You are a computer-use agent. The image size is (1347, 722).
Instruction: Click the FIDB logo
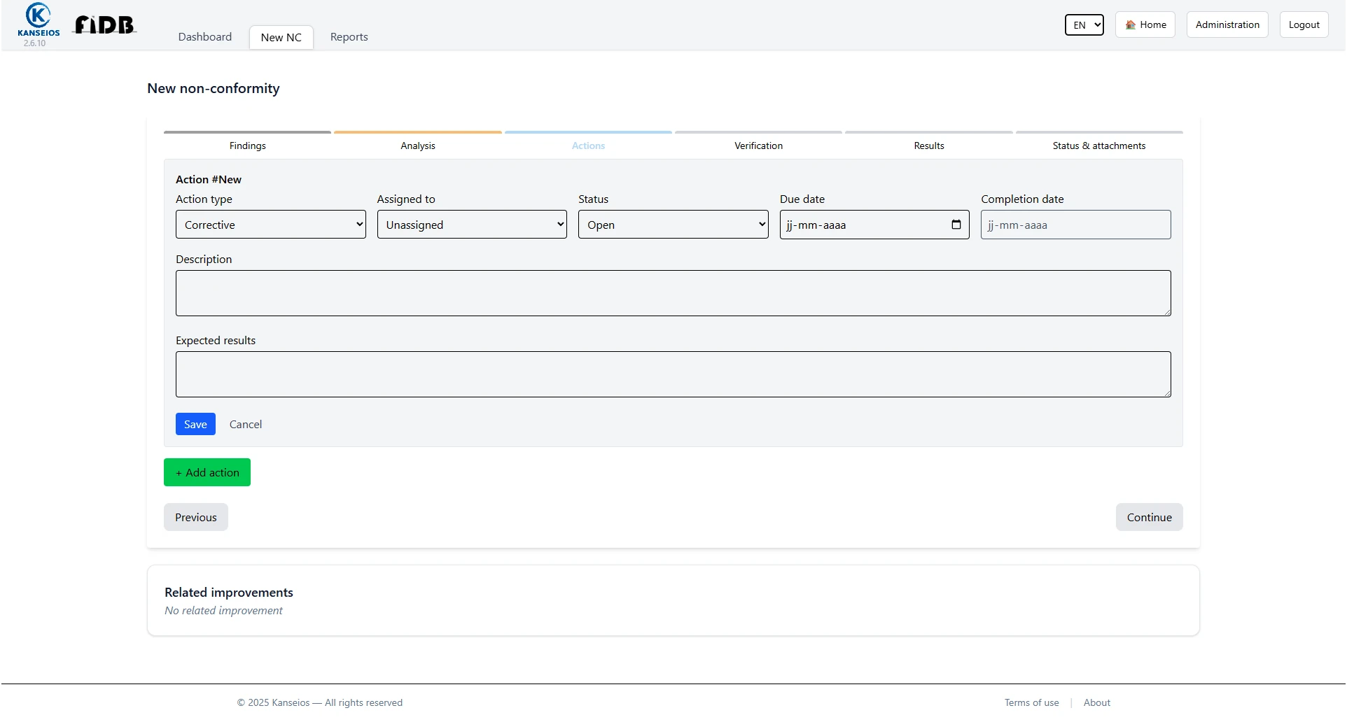(105, 25)
